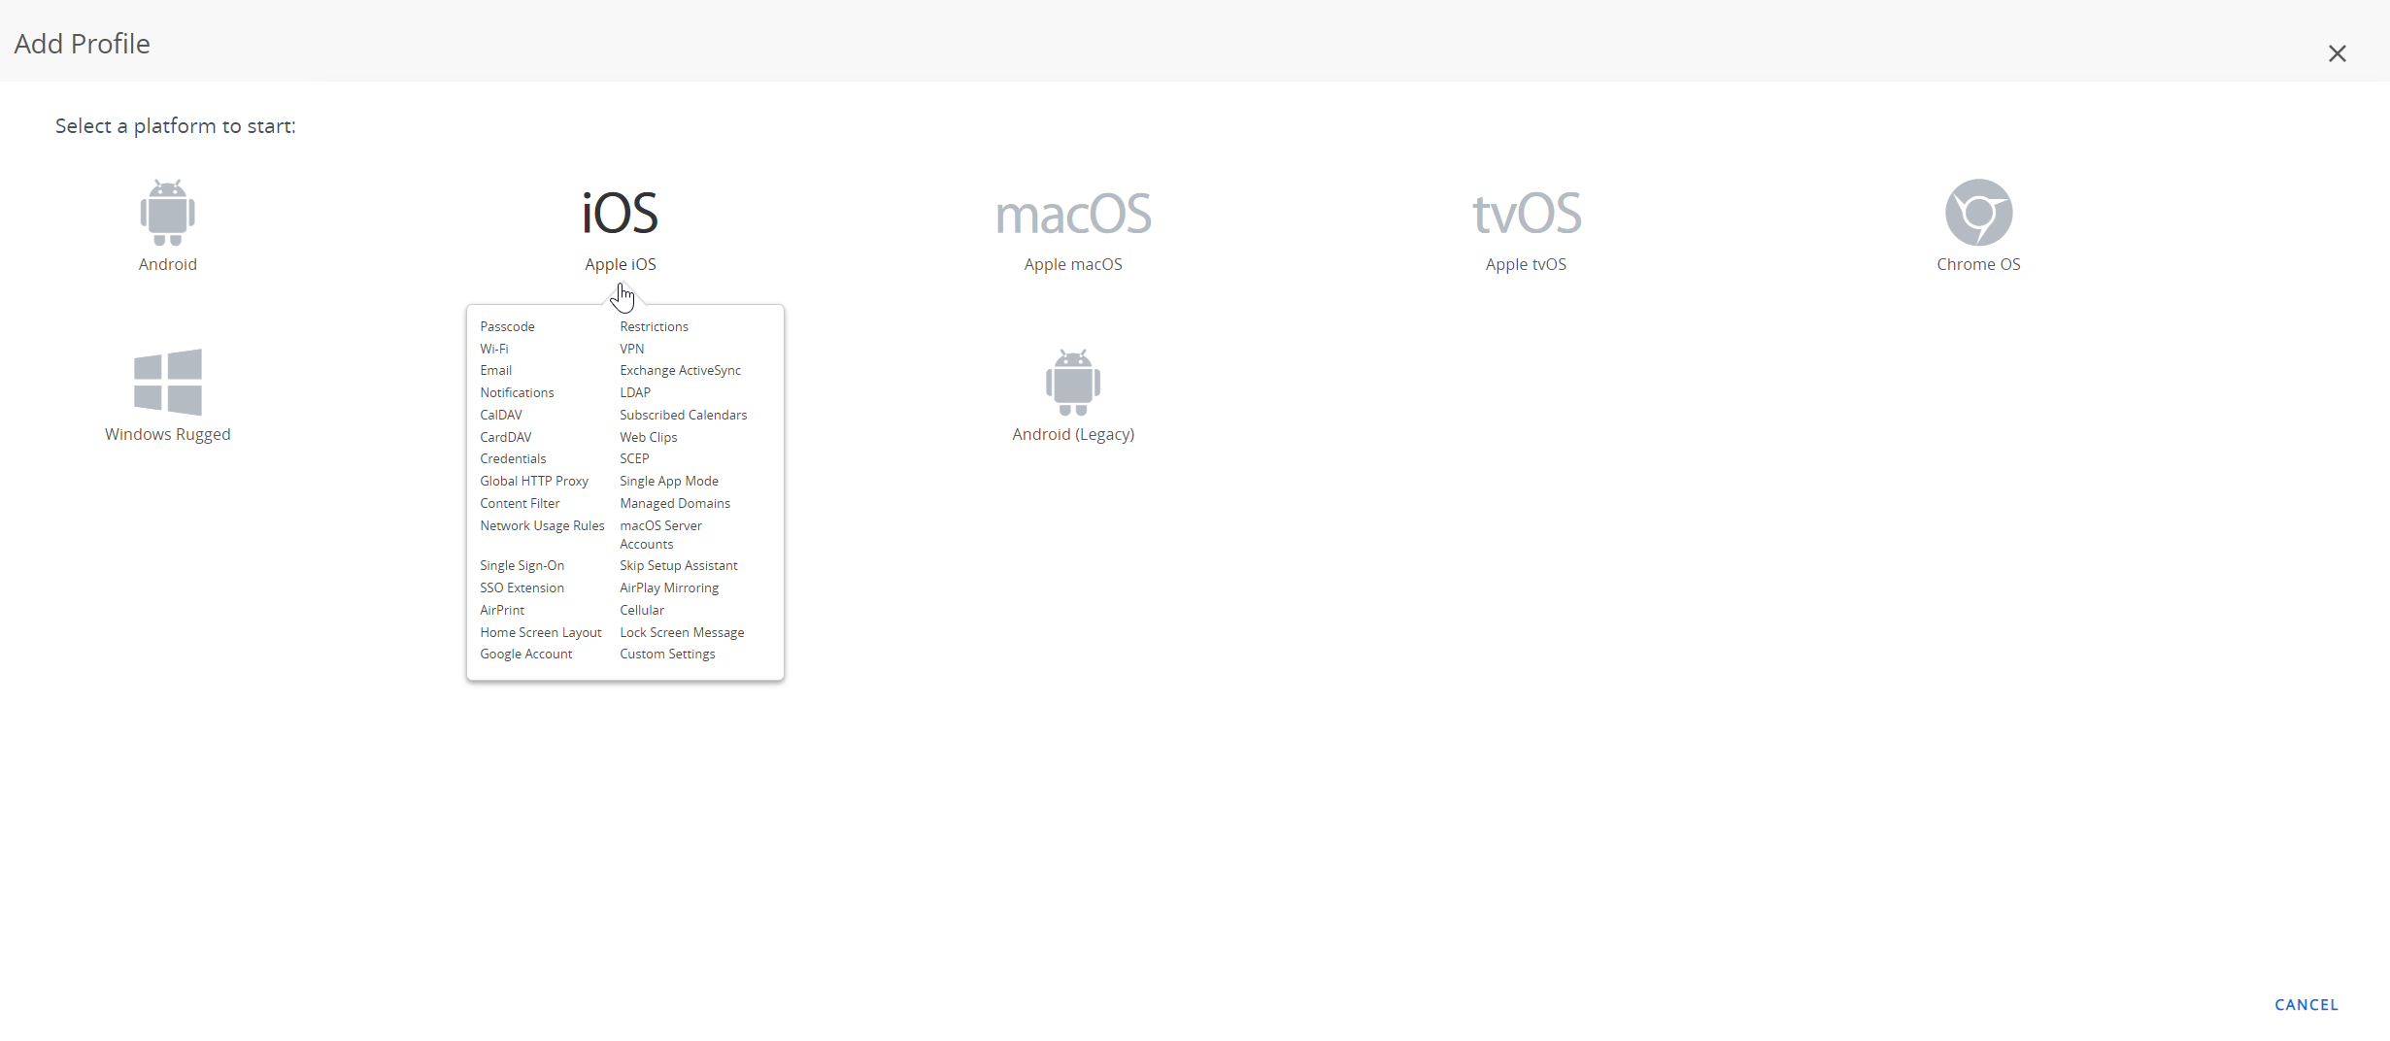Click 'AirPlay Mirroring' in the popup
The height and width of the screenshot is (1041, 2390).
[669, 588]
